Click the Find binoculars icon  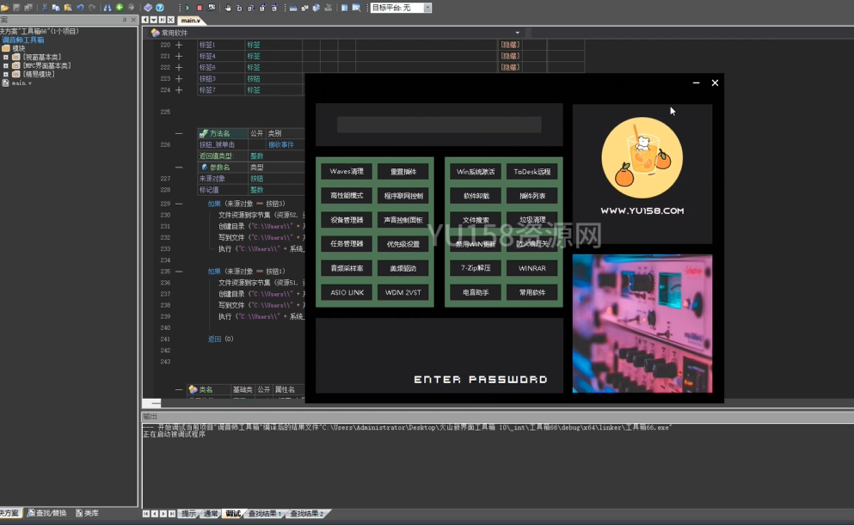point(106,8)
